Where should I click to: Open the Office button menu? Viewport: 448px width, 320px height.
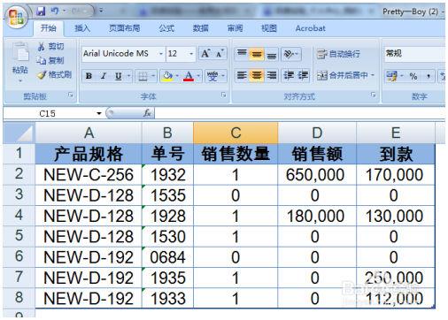pos(16,17)
